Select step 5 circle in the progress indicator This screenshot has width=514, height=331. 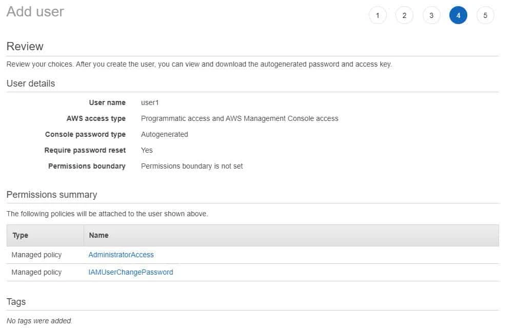tap(485, 15)
